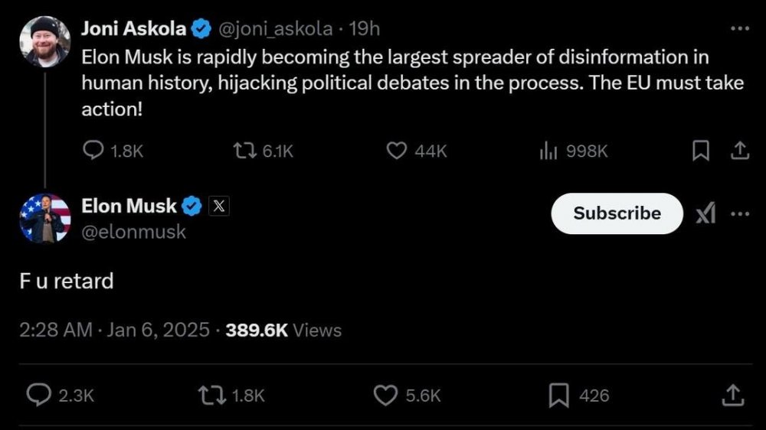Viewport: 766px width, 430px height.
Task: Open more options on Joni Askola's post
Action: pos(739,29)
